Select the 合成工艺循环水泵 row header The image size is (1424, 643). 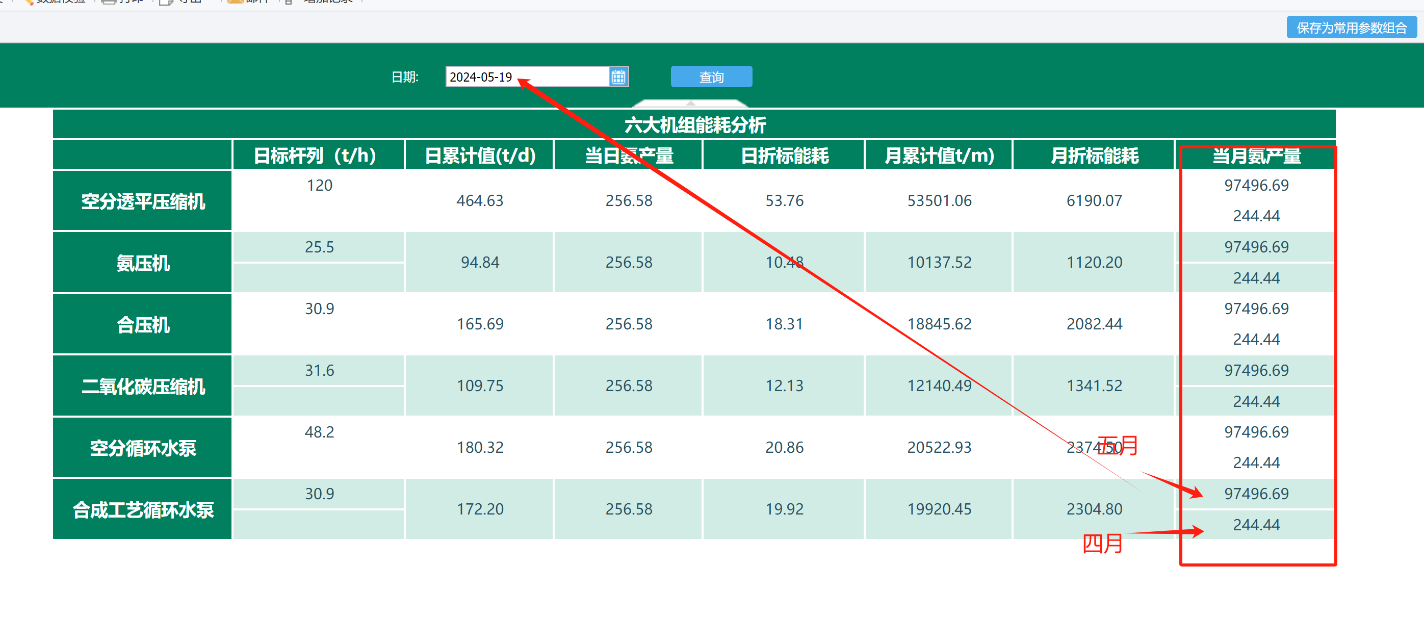pyautogui.click(x=143, y=509)
